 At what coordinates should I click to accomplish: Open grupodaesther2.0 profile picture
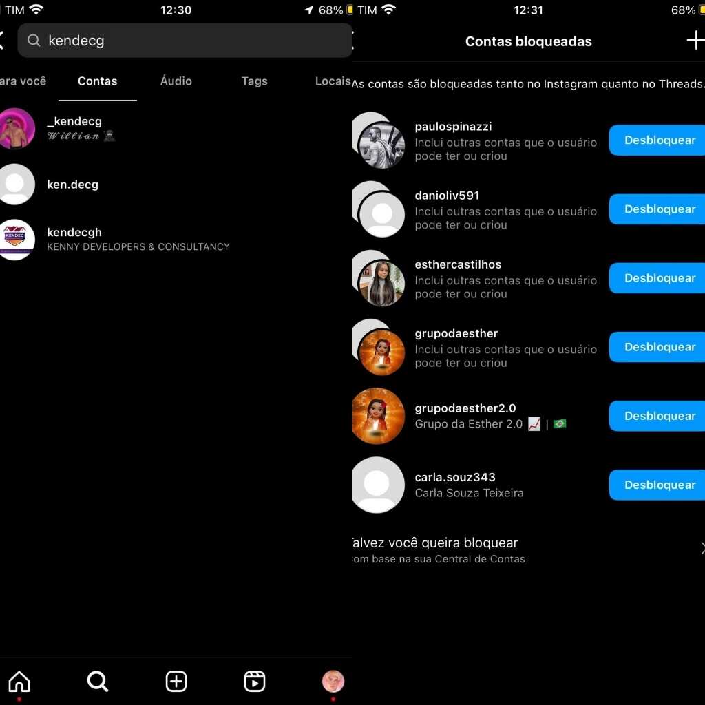[x=377, y=416]
